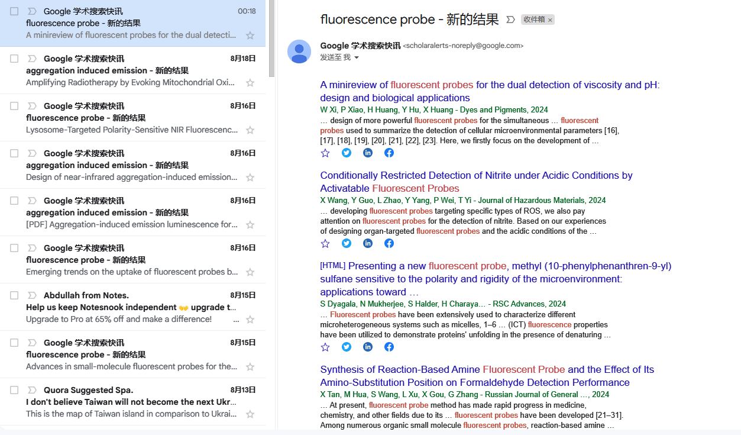Mark the 00:18 email as important
The height and width of the screenshot is (435, 741).
[32, 11]
